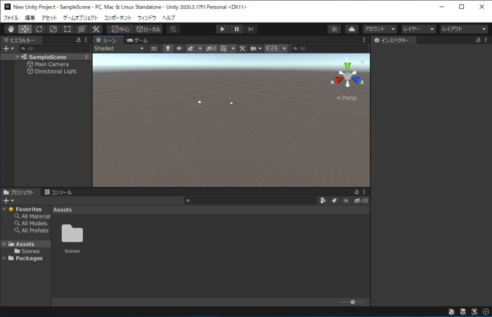Click the green Y axis gizmo cone
This screenshot has height=317, width=492.
click(347, 66)
